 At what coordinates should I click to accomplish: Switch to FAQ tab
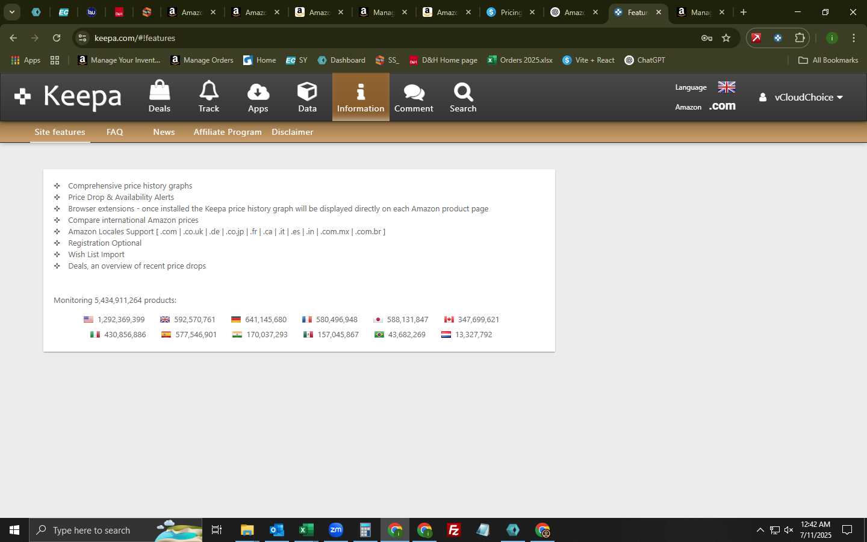114,132
